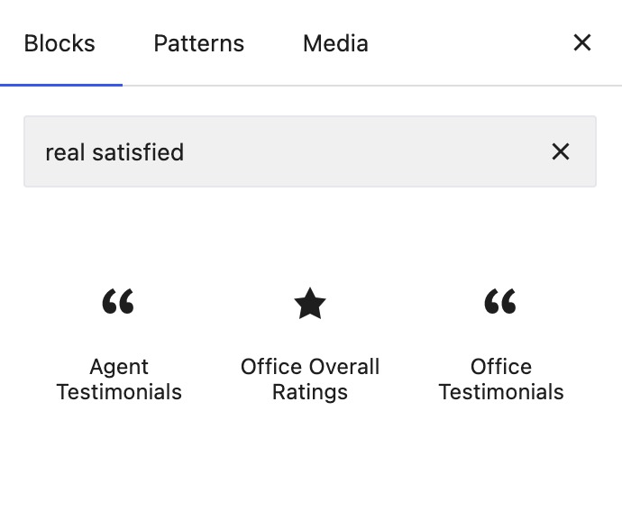Click the 'Office Overall Ratings' label text
The height and width of the screenshot is (530, 622).
pos(310,379)
